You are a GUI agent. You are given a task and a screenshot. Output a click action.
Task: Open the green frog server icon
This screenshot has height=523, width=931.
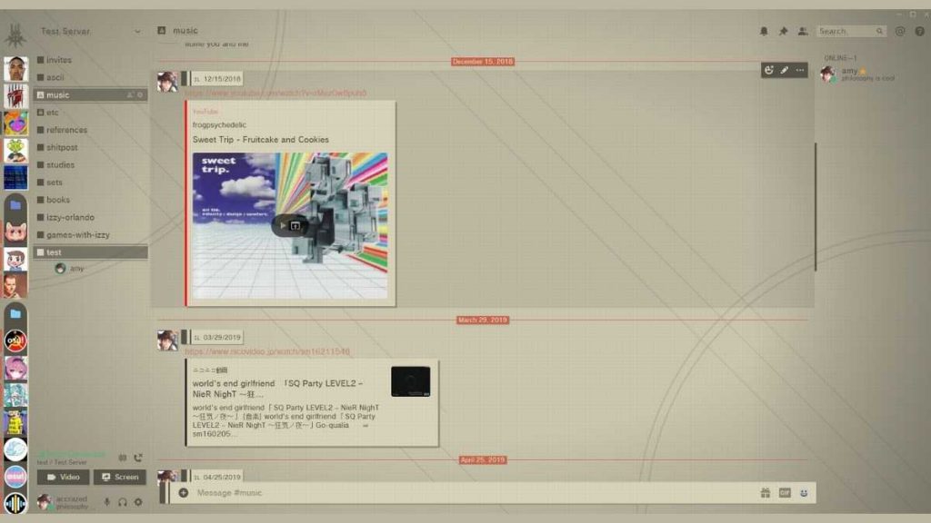tap(15, 151)
